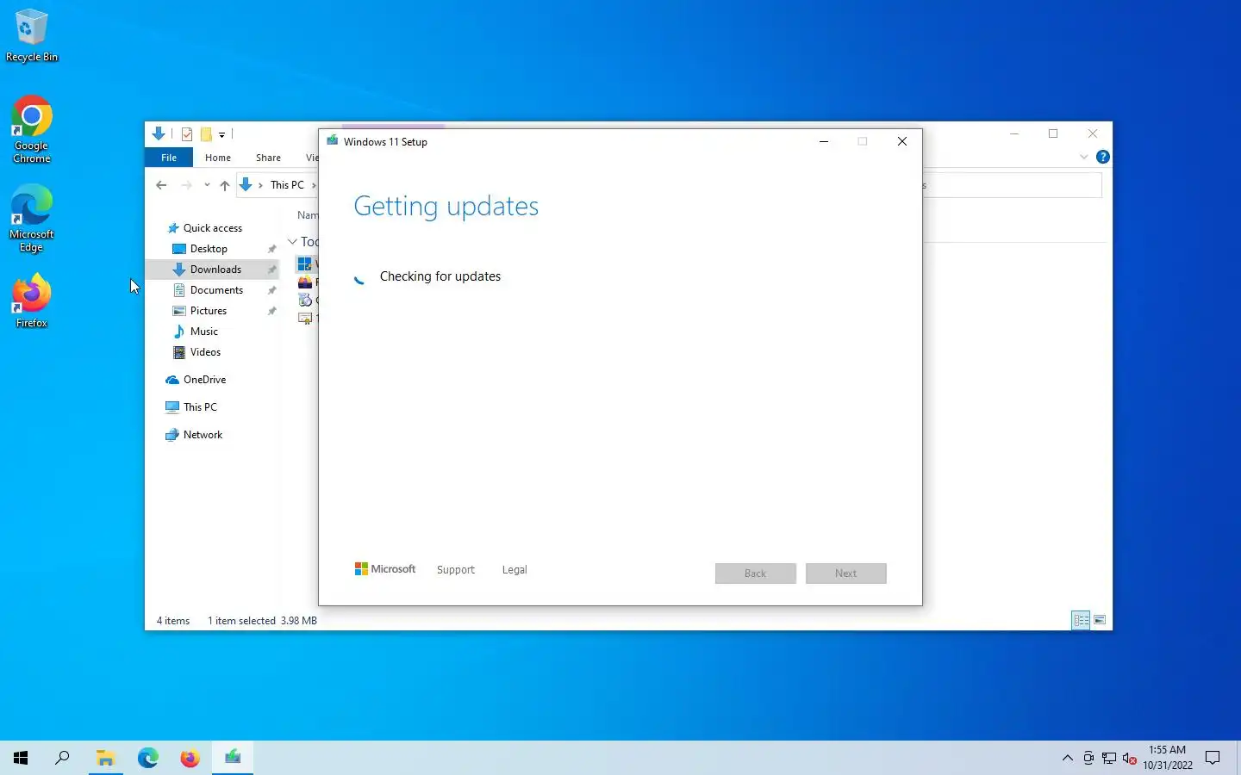This screenshot has height=775, width=1241.
Task: Select OneDrive in Explorer sidebar
Action: (x=204, y=380)
